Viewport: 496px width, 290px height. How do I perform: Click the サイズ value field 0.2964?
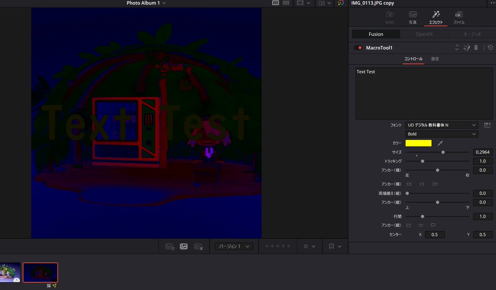[x=483, y=152]
